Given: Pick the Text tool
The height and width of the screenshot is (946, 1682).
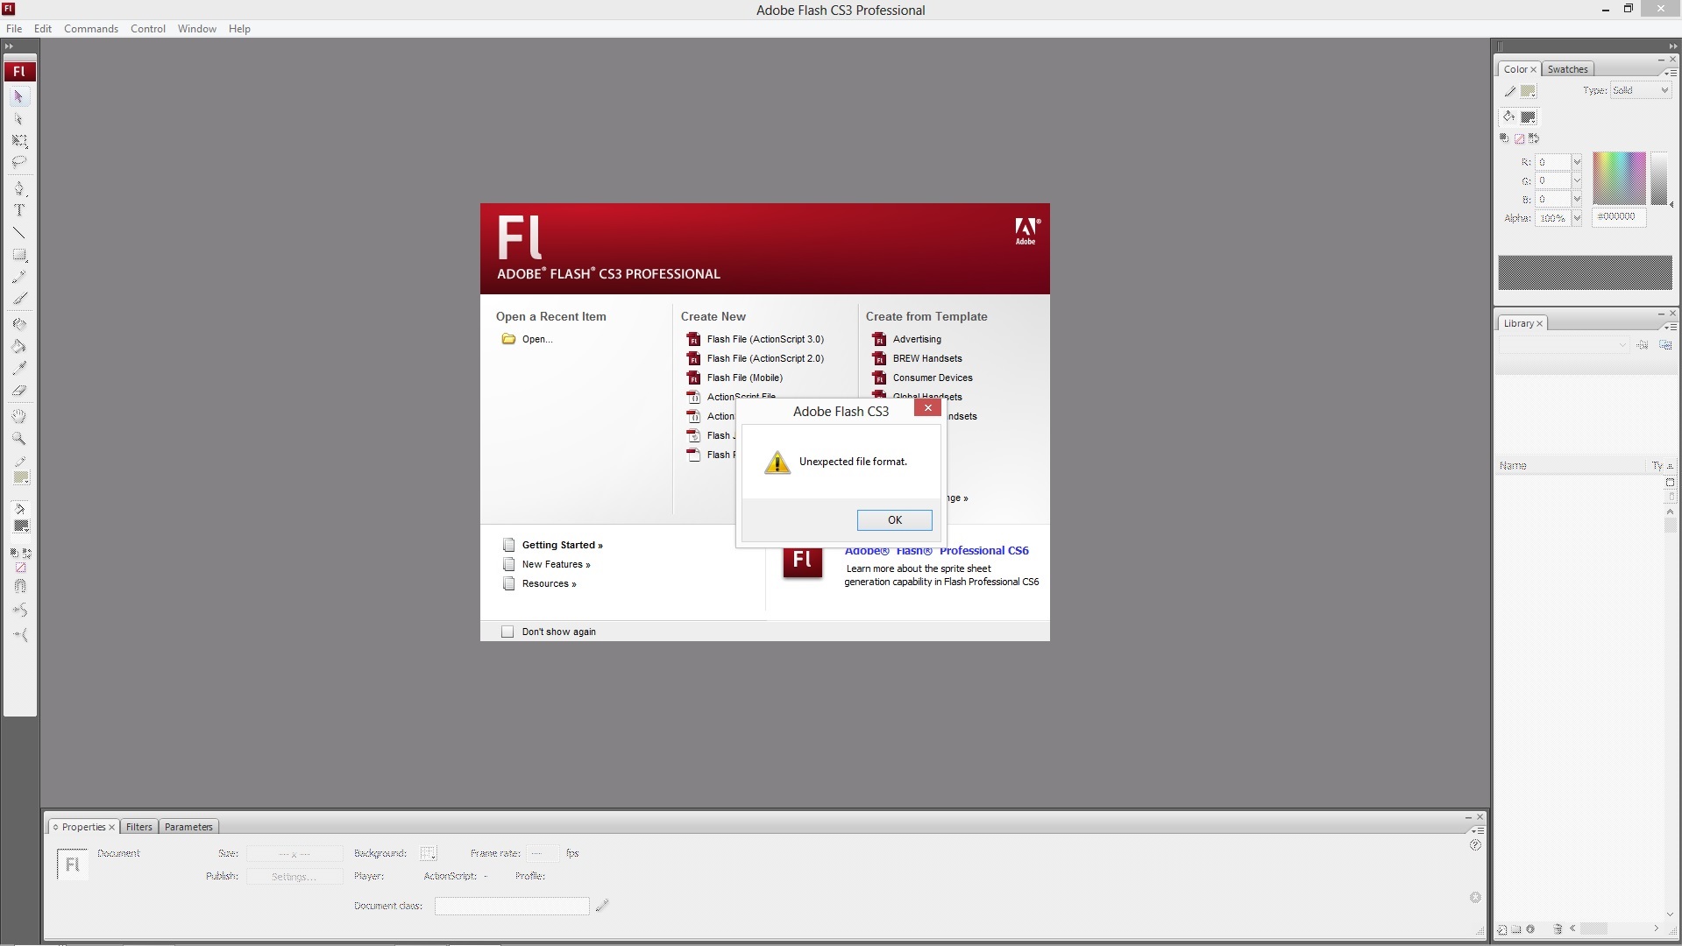Looking at the screenshot, I should [19, 210].
